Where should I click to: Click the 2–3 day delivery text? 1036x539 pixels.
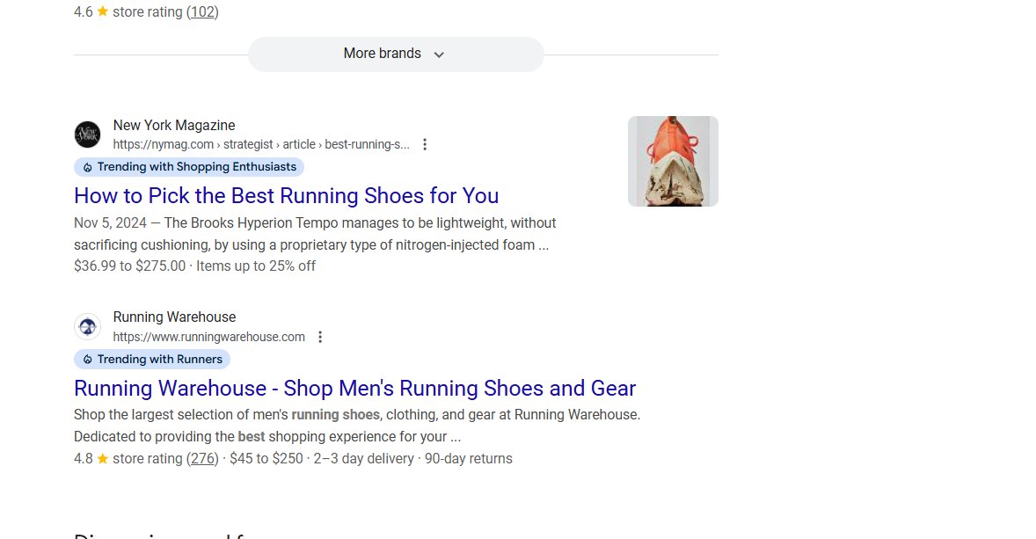363,458
